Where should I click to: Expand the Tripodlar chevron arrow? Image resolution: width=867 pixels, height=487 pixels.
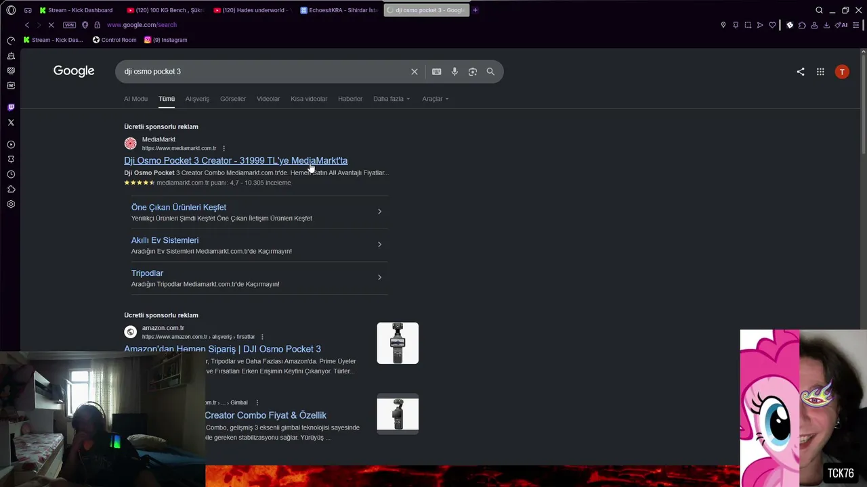(x=379, y=277)
